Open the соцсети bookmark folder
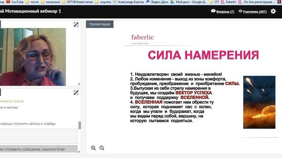Image resolution: width=282 pixels, height=158 pixels. tap(103, 2)
